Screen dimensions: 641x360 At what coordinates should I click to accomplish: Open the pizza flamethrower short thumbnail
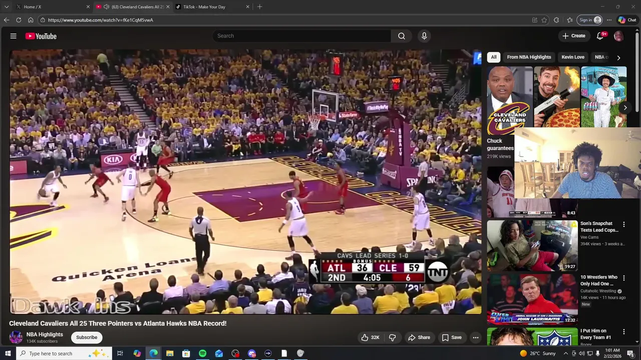pos(557,97)
